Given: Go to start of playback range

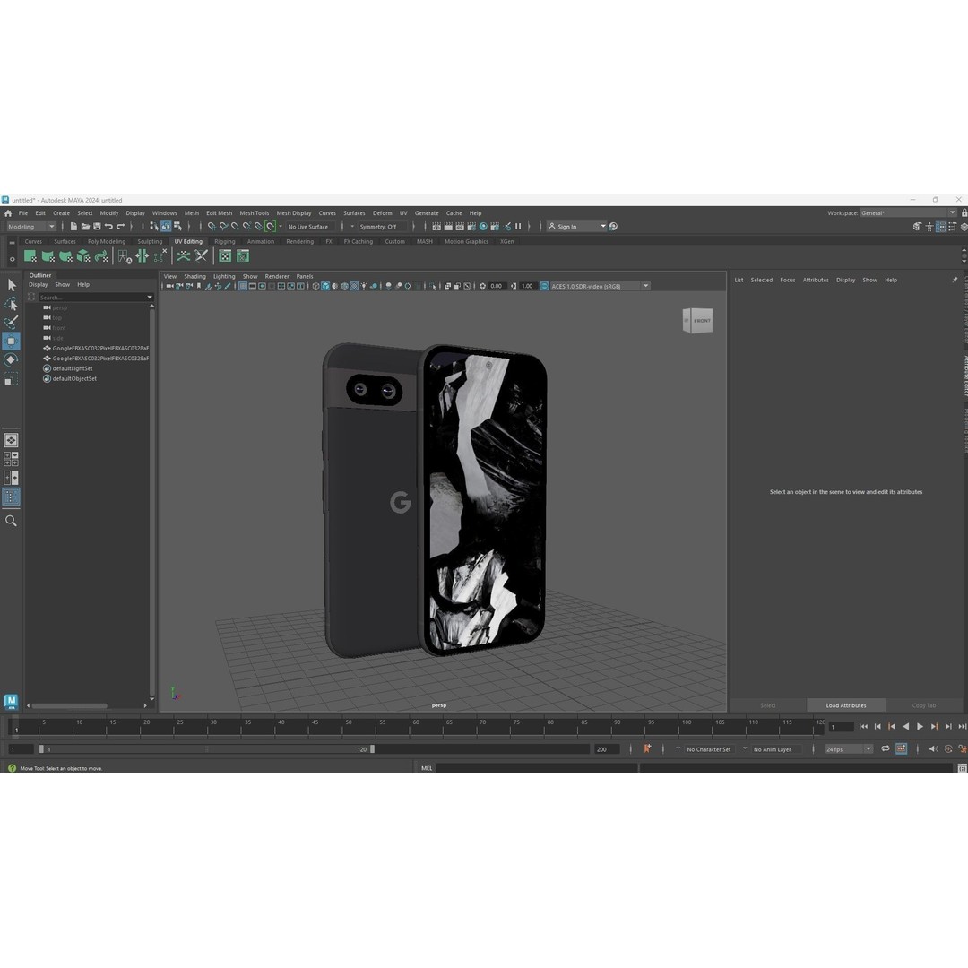Looking at the screenshot, I should 863,727.
